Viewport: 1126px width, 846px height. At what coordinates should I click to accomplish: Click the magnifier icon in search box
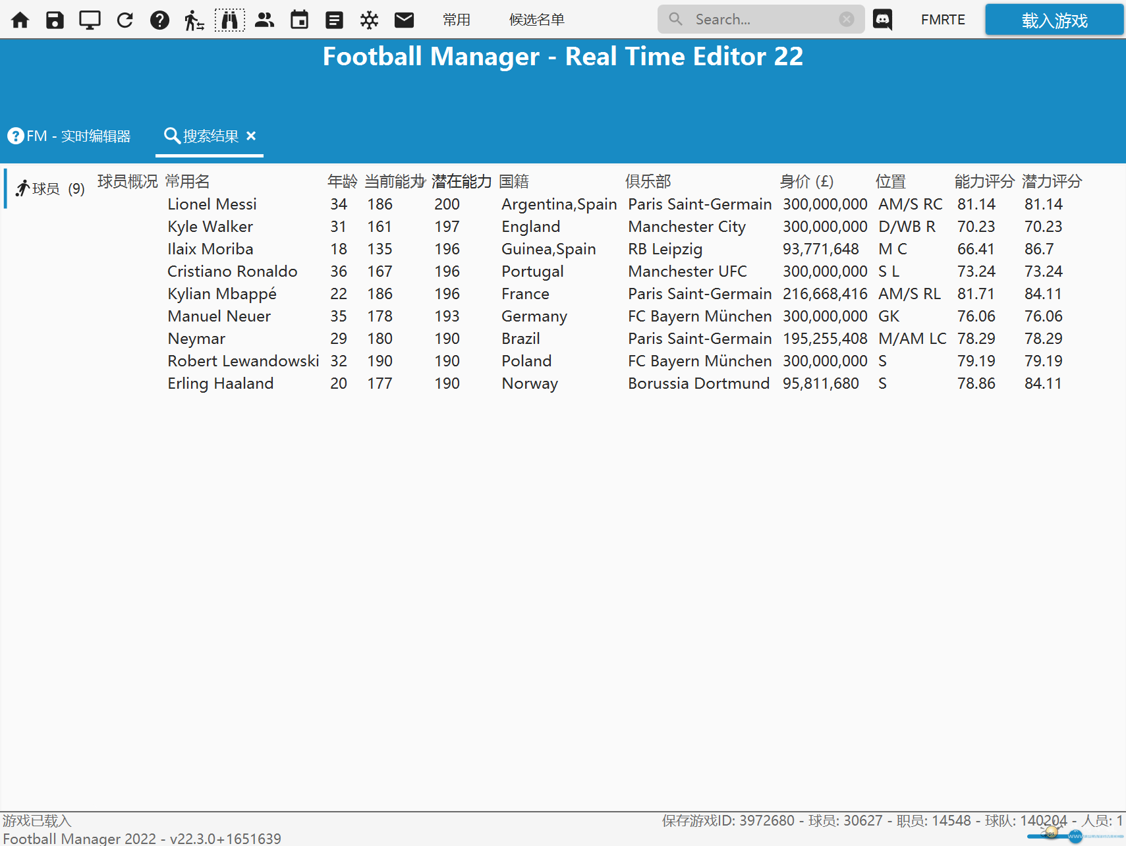point(675,19)
